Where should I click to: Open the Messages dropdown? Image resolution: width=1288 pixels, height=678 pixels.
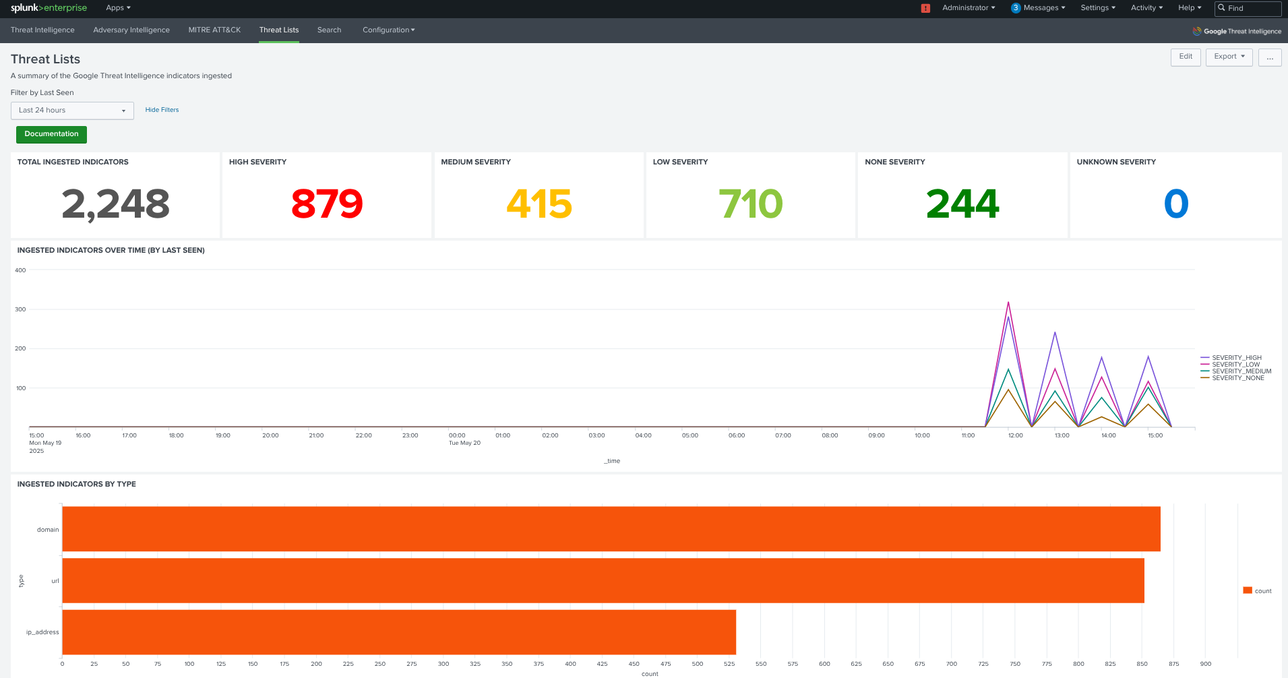coord(1044,8)
